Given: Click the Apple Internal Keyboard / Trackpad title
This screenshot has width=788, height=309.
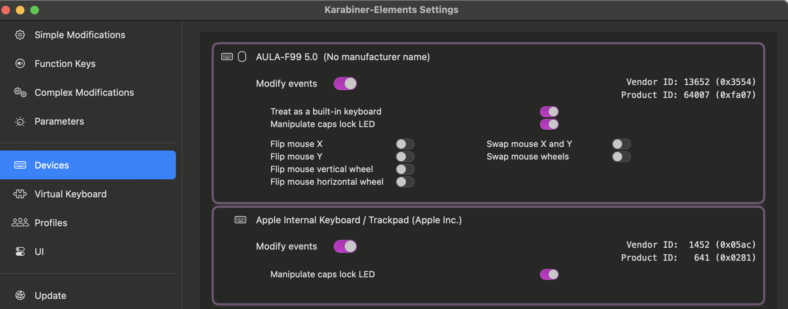Looking at the screenshot, I should [359, 220].
